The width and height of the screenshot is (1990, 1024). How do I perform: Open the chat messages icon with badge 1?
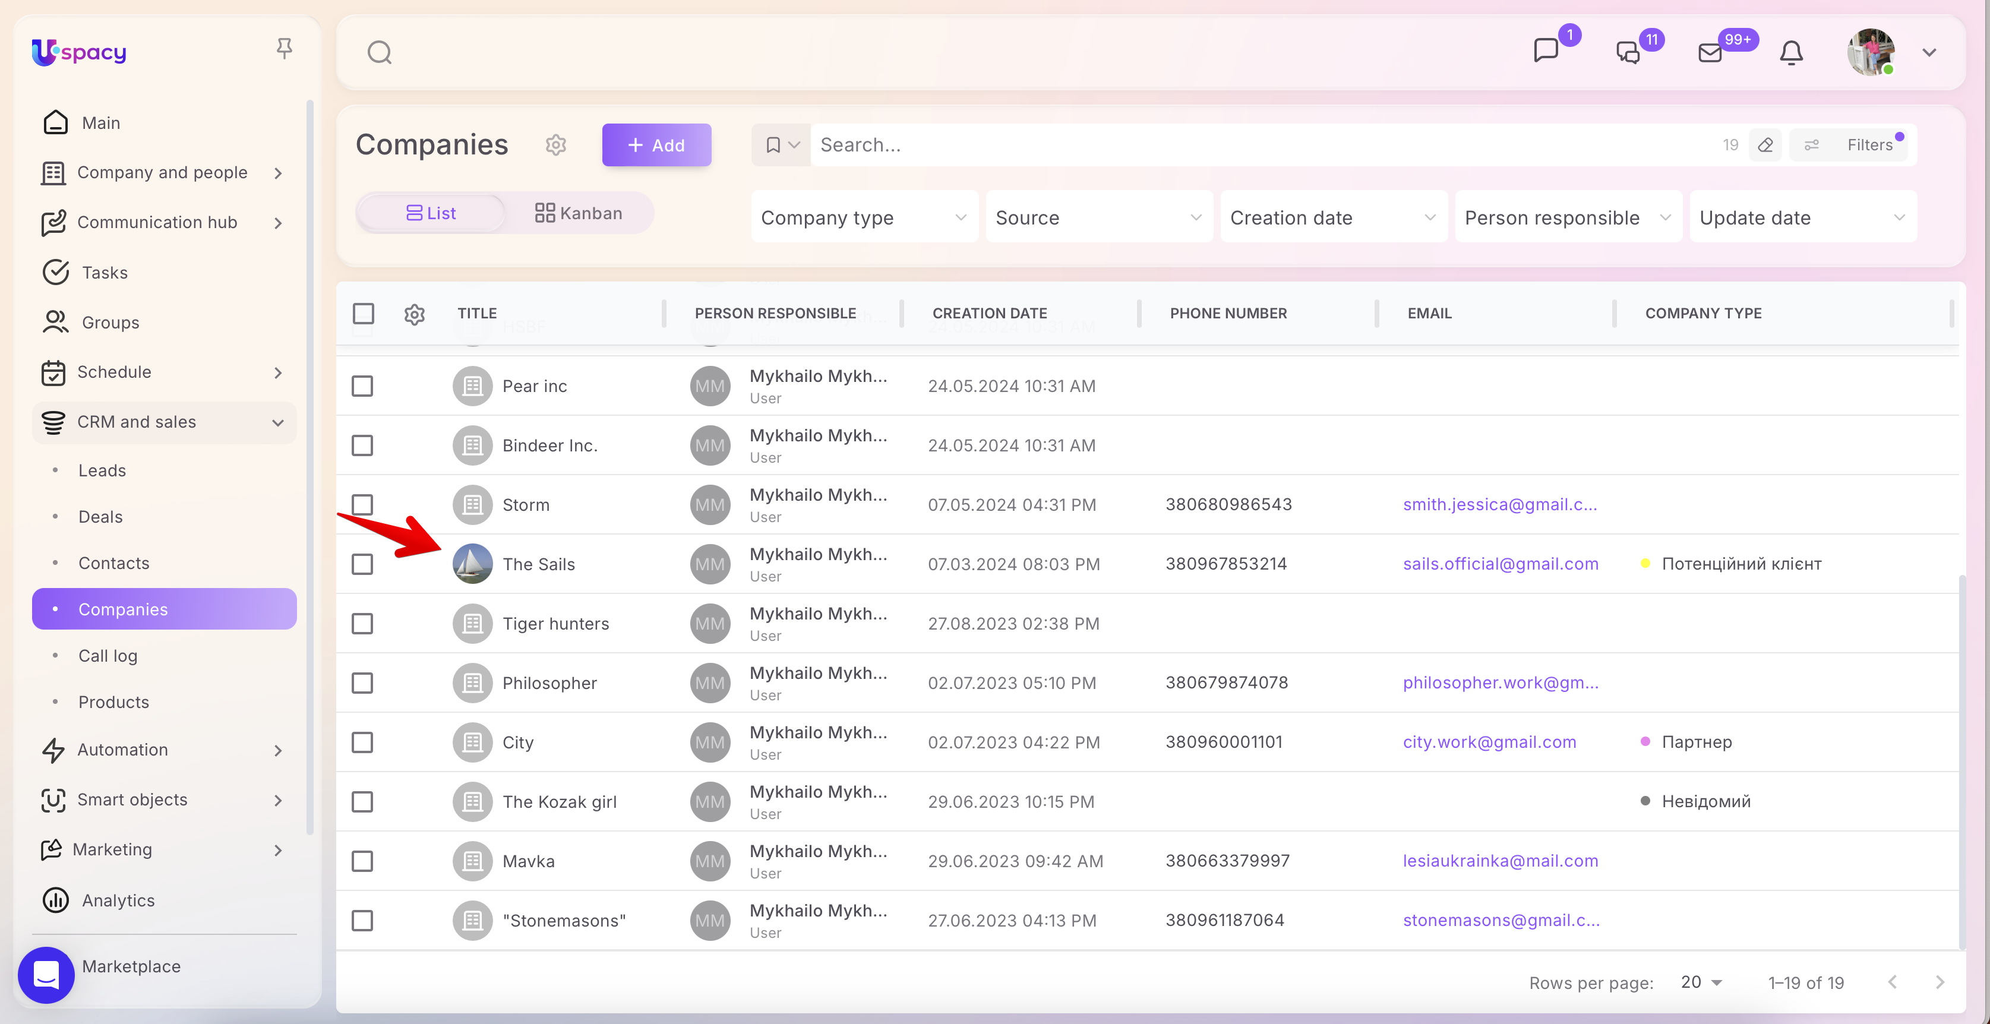[1546, 51]
